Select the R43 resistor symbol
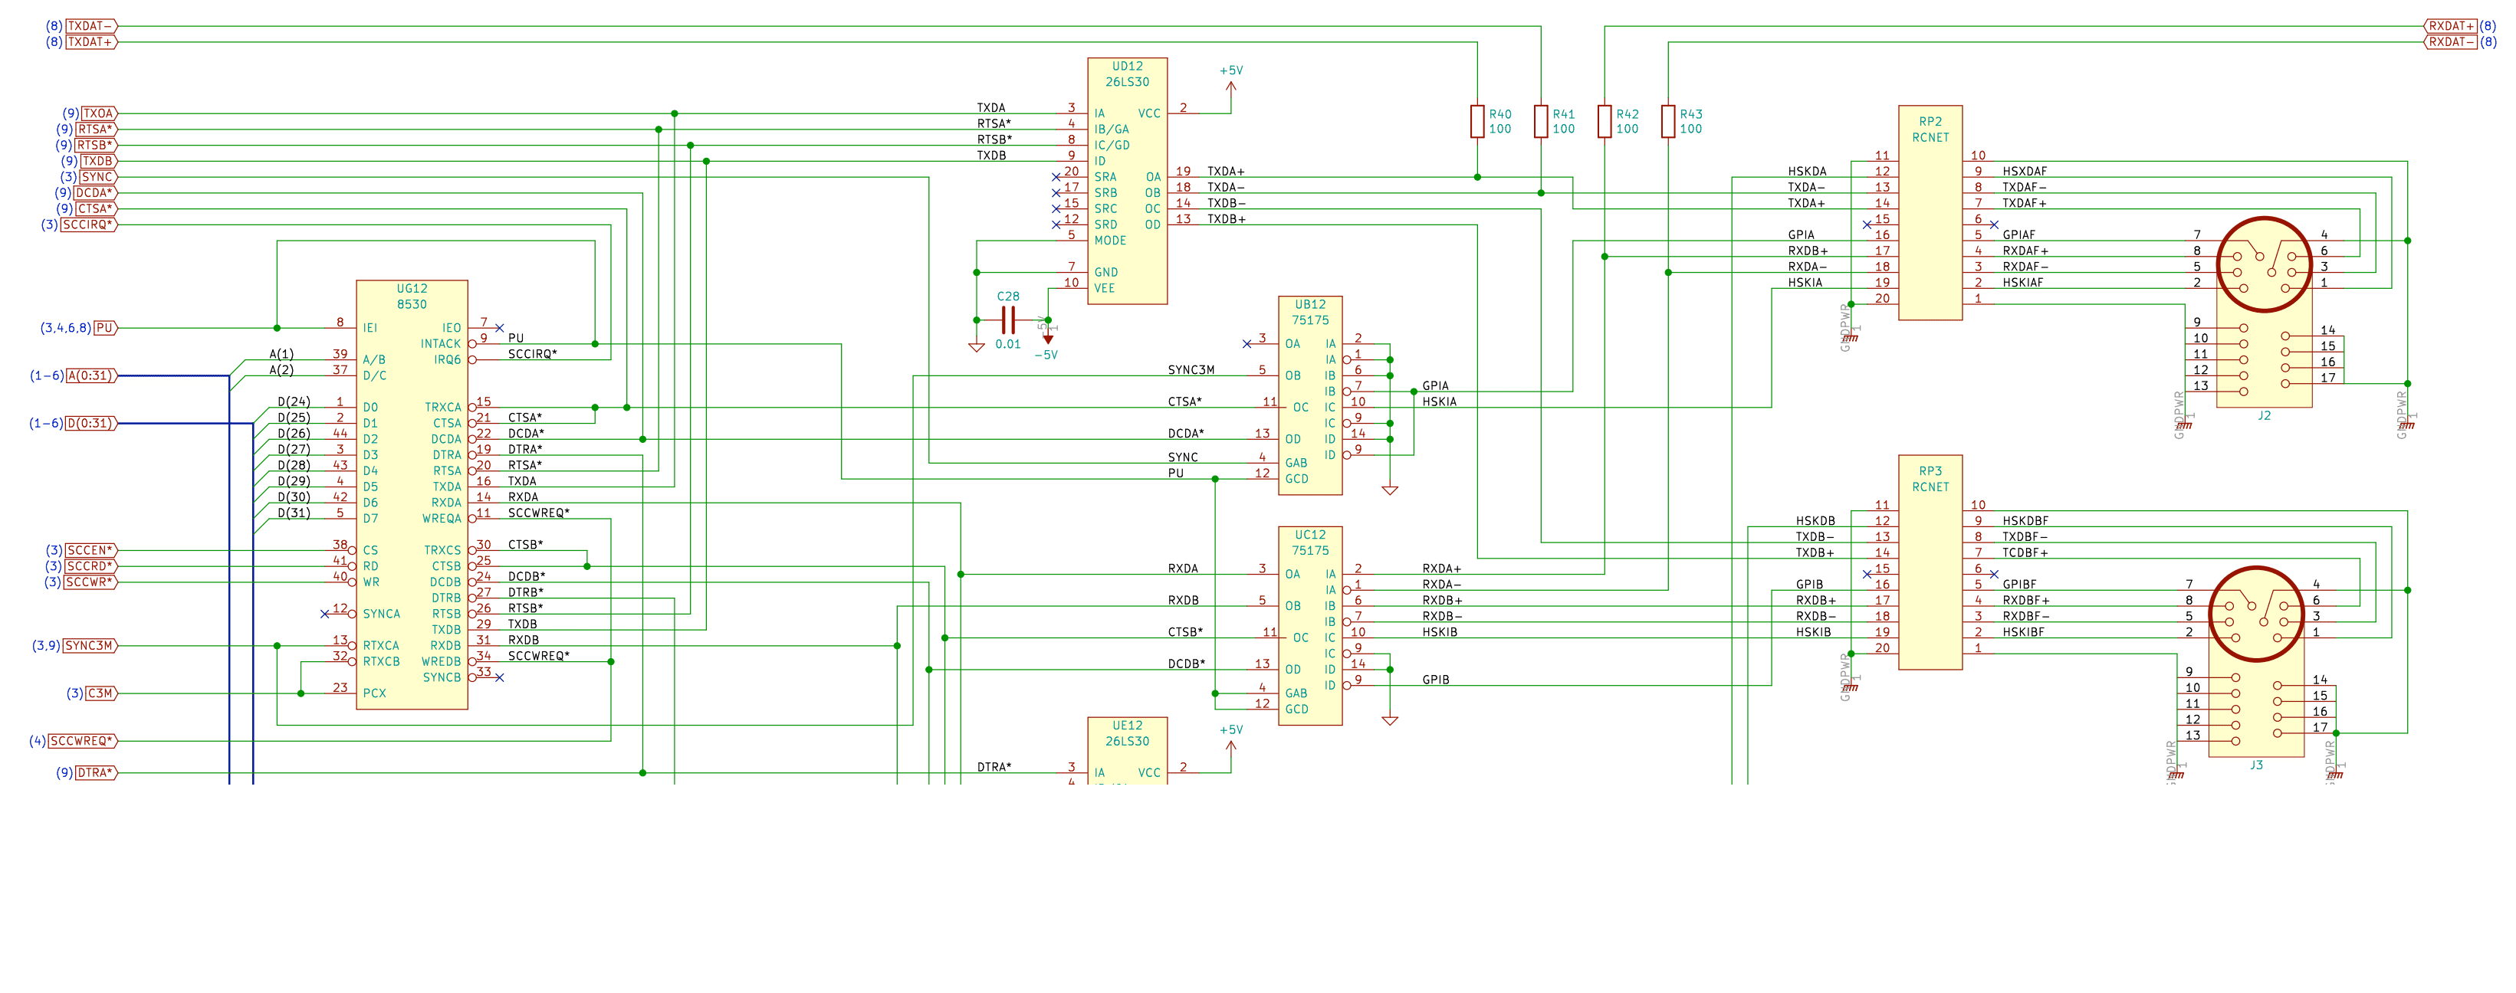 coord(1667,121)
